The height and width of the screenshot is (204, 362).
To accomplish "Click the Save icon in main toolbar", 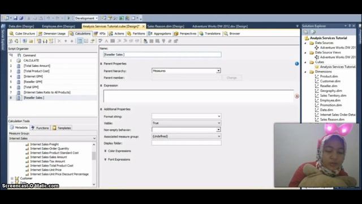I will click(x=15, y=18).
